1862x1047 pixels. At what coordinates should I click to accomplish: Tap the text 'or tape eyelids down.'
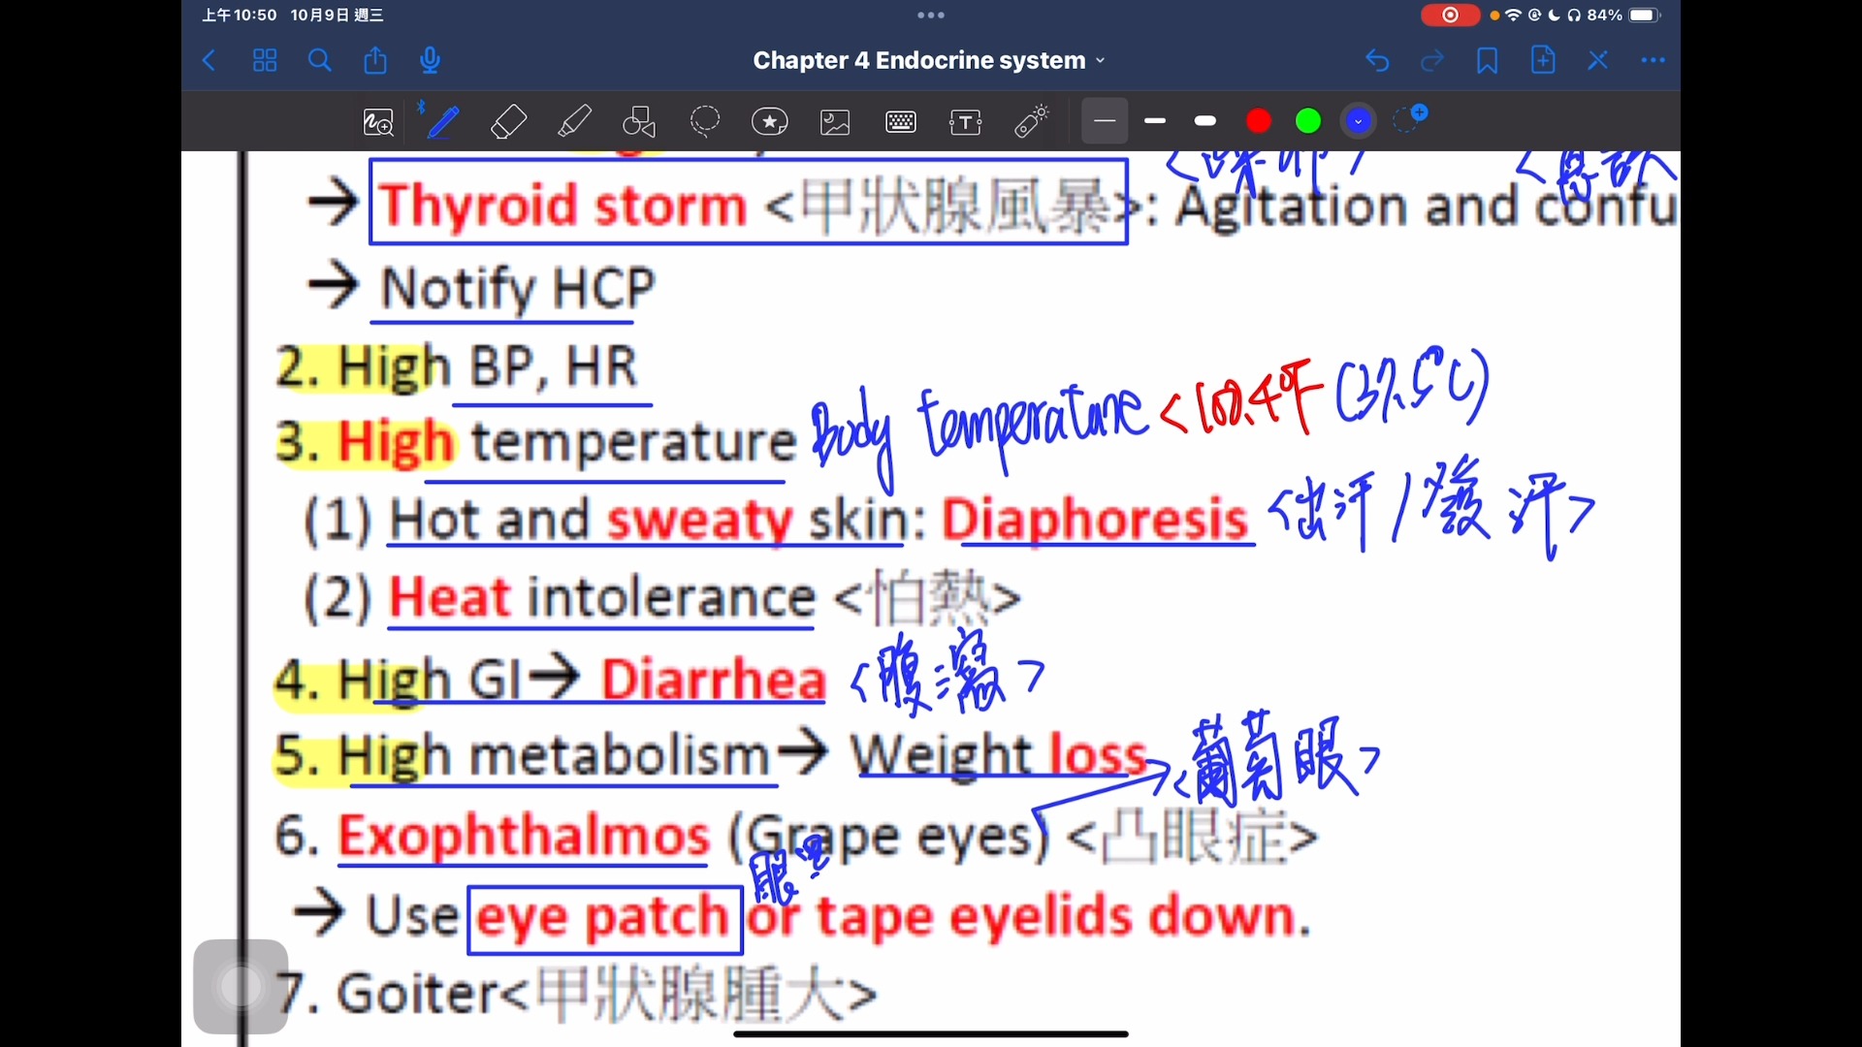(x=1029, y=917)
